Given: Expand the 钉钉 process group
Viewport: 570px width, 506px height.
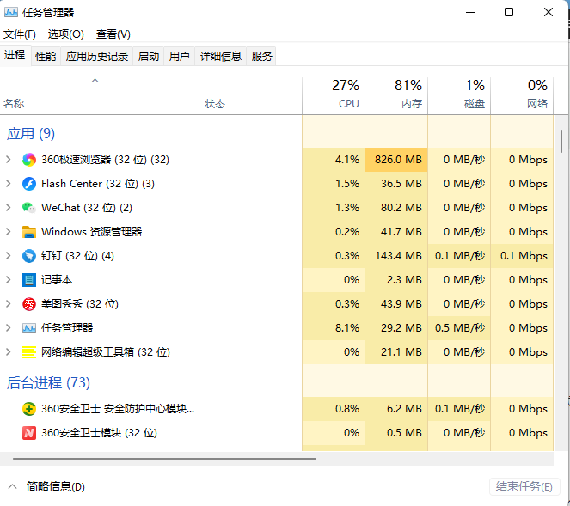Looking at the screenshot, I should coord(9,256).
